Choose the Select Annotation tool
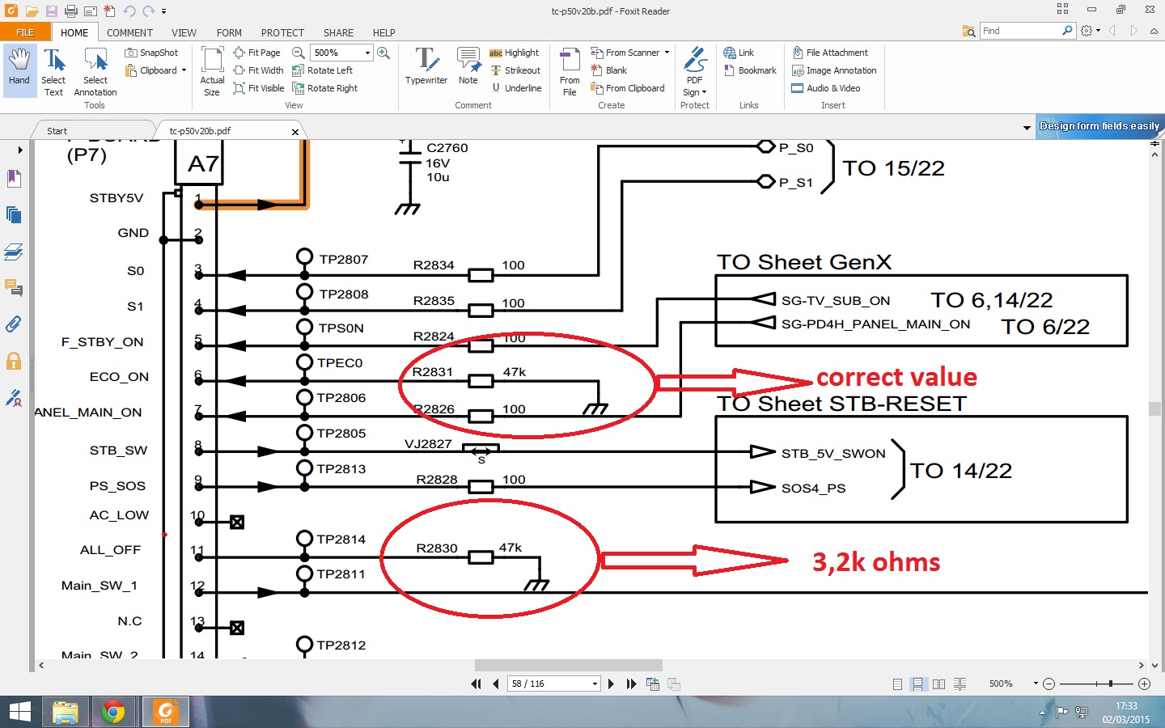The height and width of the screenshot is (728, 1165). pos(95,72)
